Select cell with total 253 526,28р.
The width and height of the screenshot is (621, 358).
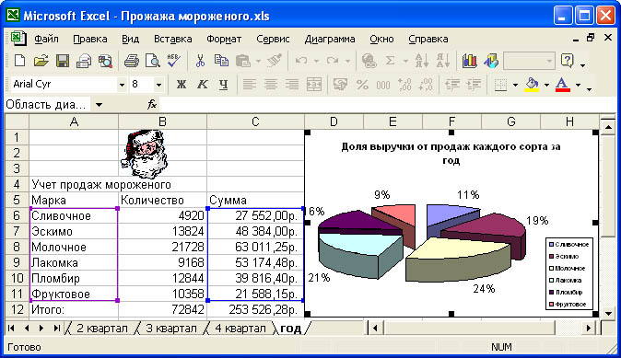(255, 309)
